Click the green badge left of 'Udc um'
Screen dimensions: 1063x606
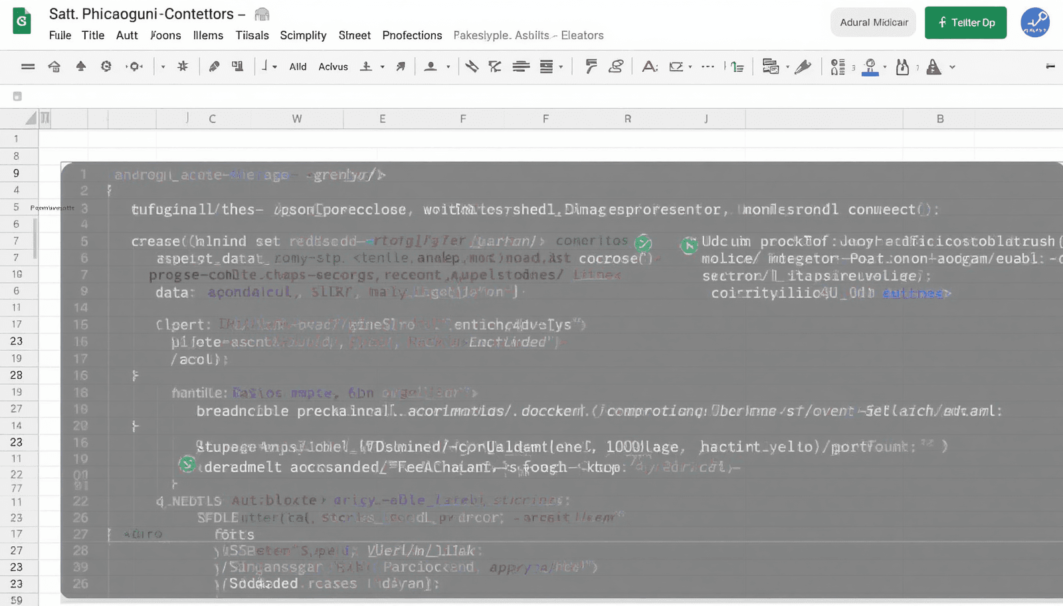click(x=689, y=245)
